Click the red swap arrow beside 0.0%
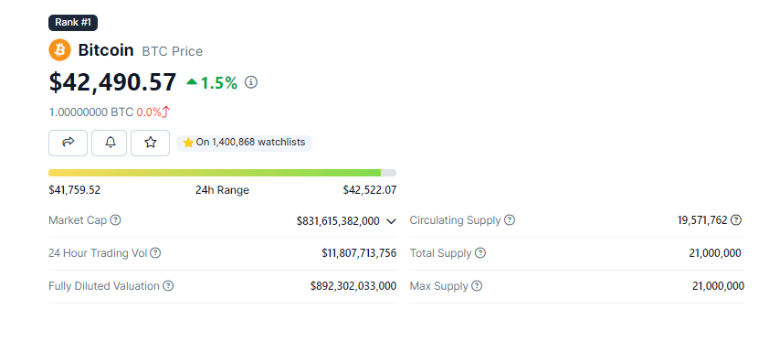 pyautogui.click(x=166, y=112)
